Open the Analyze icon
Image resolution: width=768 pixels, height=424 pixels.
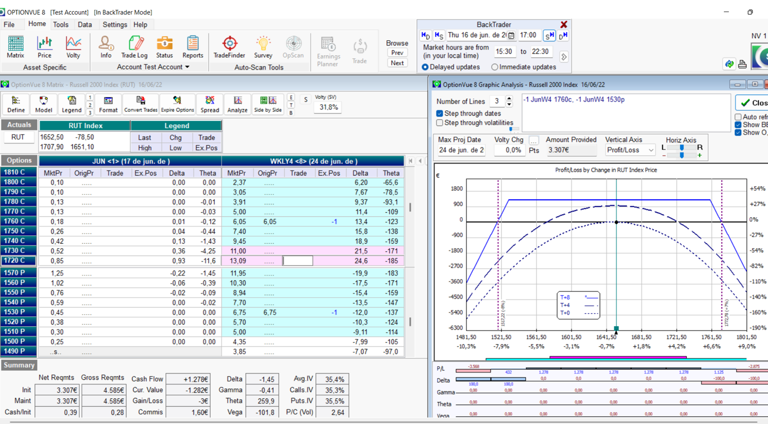(237, 105)
